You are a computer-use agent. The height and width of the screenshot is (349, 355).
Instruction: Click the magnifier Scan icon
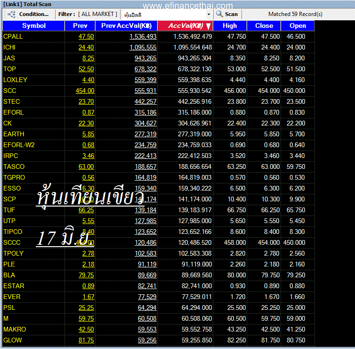coord(219,14)
